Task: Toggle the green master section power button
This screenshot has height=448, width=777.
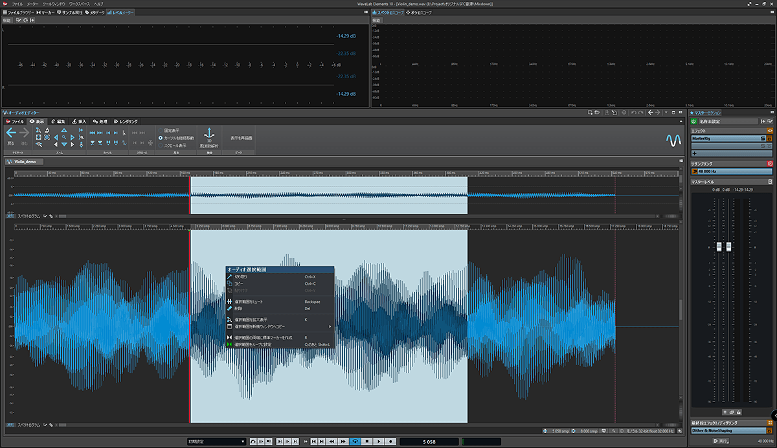Action: [x=694, y=121]
